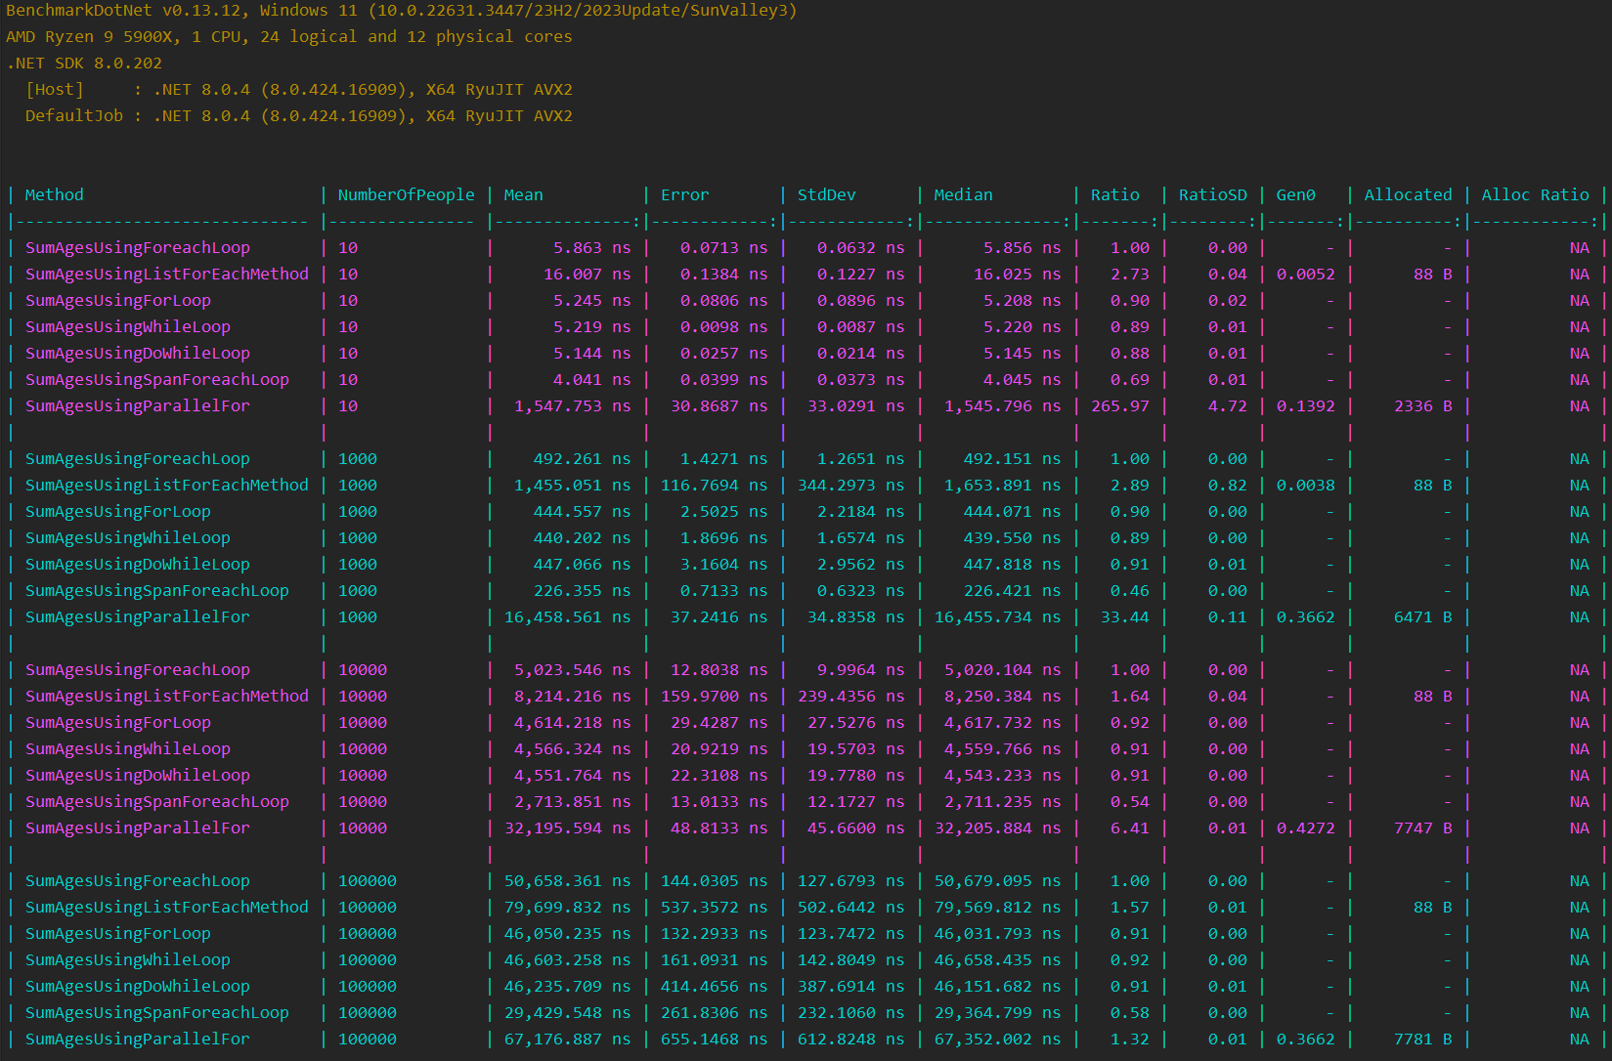Click the Median column header
This screenshot has height=1061, width=1612.
(963, 195)
